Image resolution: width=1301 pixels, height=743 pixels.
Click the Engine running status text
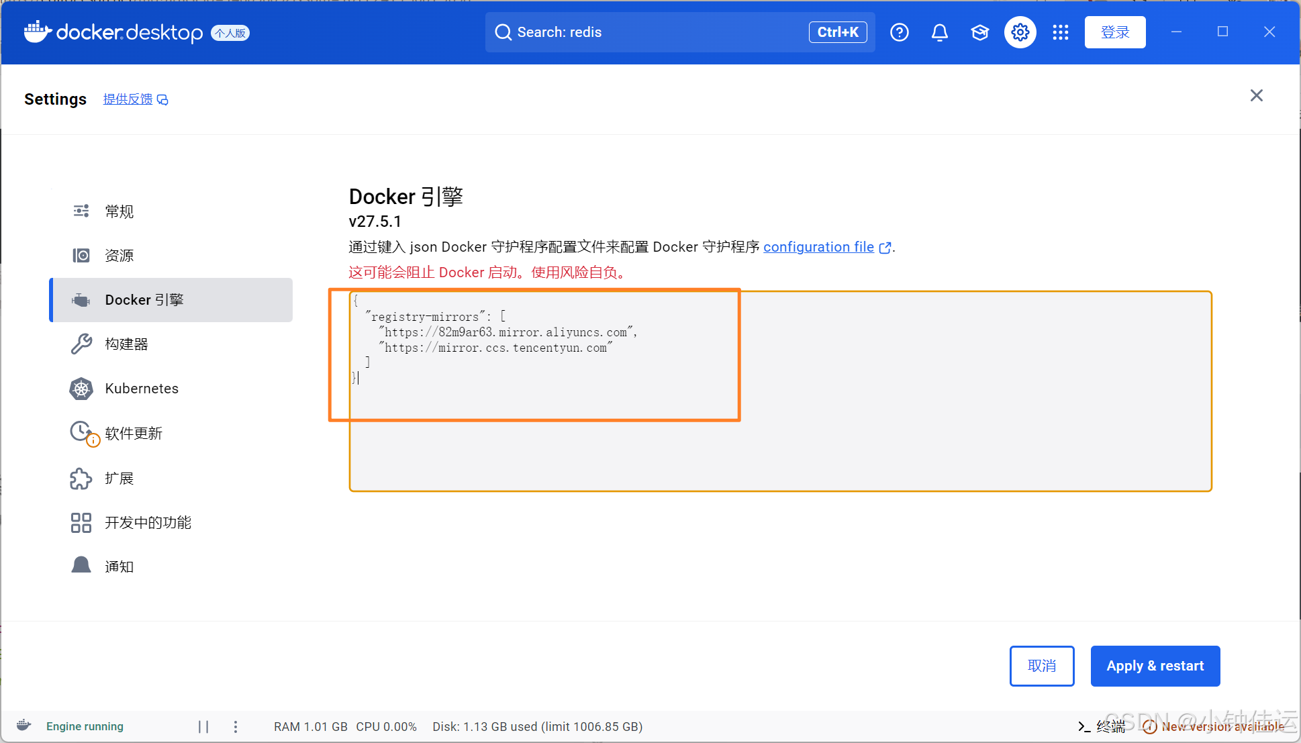pos(85,726)
